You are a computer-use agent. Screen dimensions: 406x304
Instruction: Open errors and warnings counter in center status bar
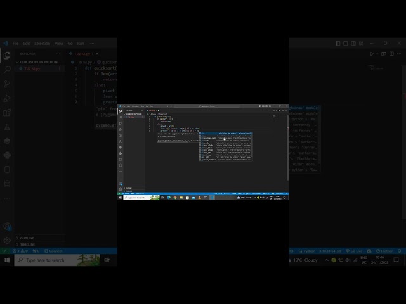click(x=126, y=194)
